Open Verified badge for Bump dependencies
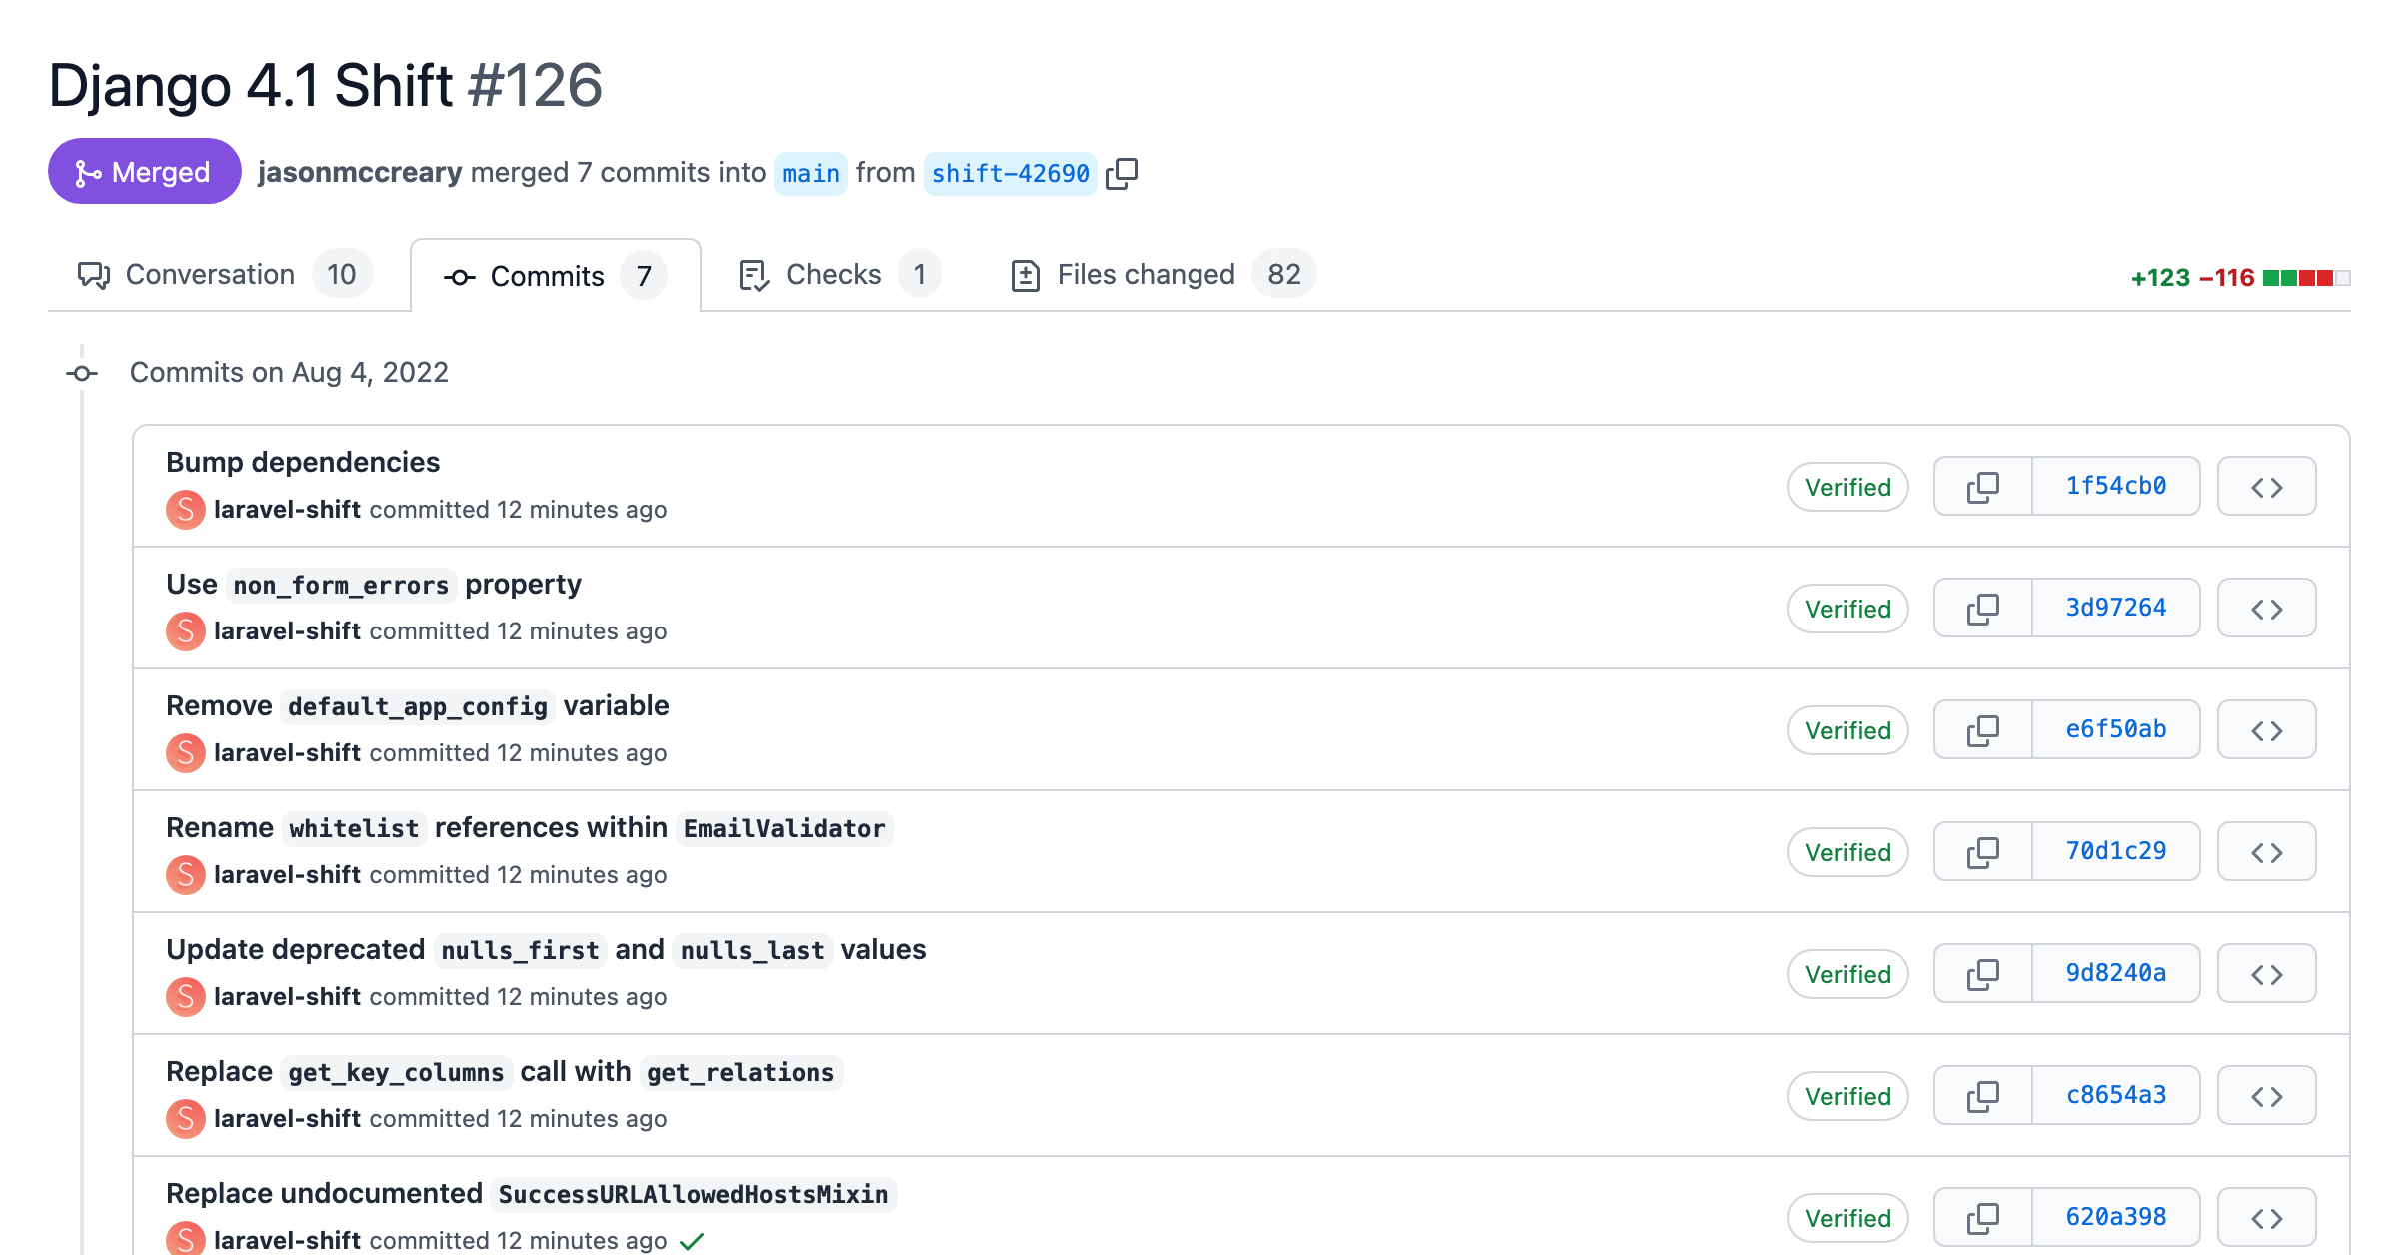The width and height of the screenshot is (2399, 1255). coord(1847,487)
